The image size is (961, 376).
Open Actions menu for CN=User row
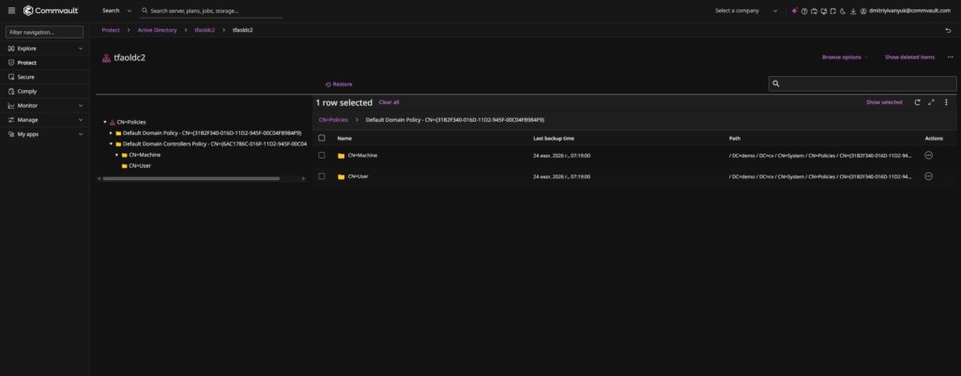(928, 176)
